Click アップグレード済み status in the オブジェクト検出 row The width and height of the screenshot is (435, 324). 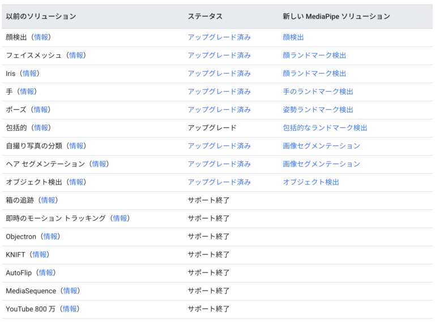[x=219, y=182]
